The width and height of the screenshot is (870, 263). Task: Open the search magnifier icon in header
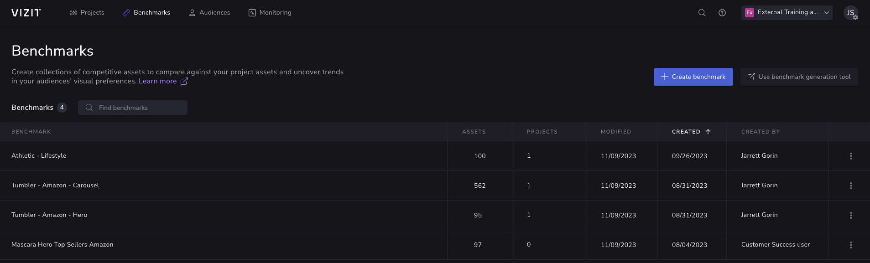[702, 13]
